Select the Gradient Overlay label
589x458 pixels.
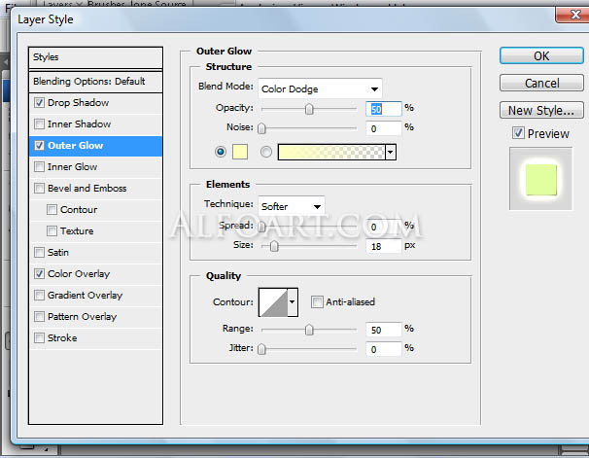click(86, 296)
